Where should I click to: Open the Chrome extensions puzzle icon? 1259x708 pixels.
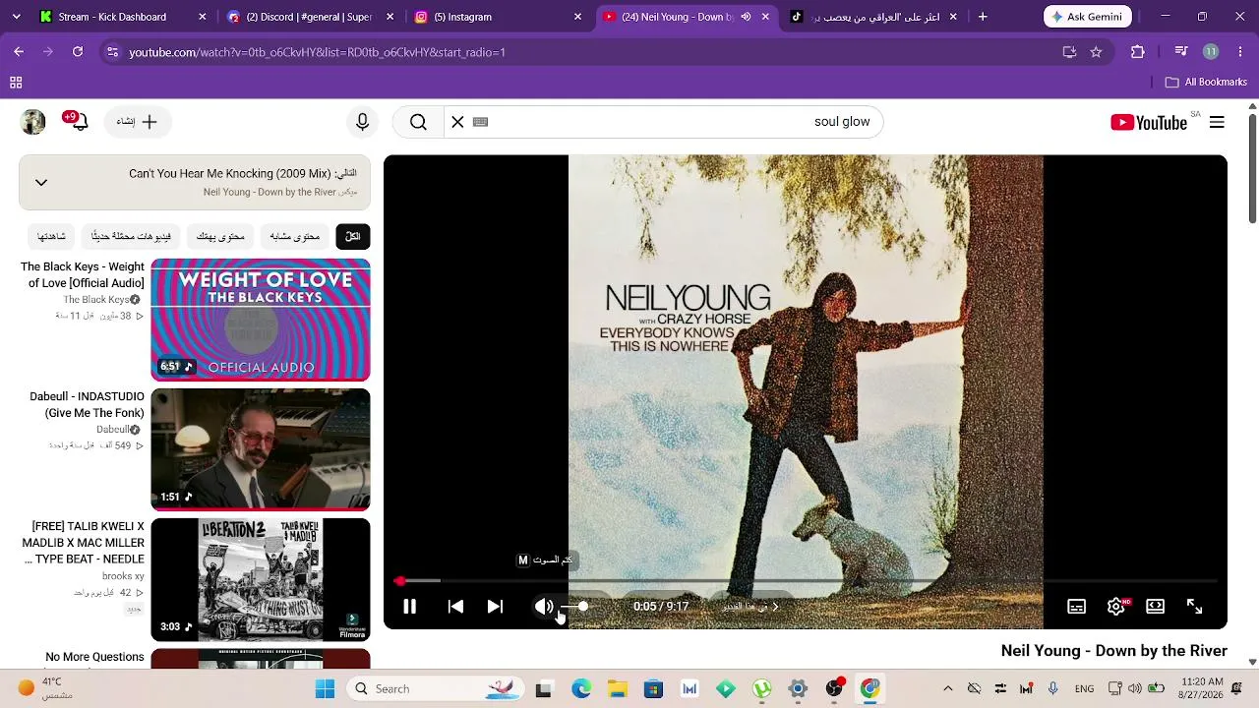point(1138,52)
